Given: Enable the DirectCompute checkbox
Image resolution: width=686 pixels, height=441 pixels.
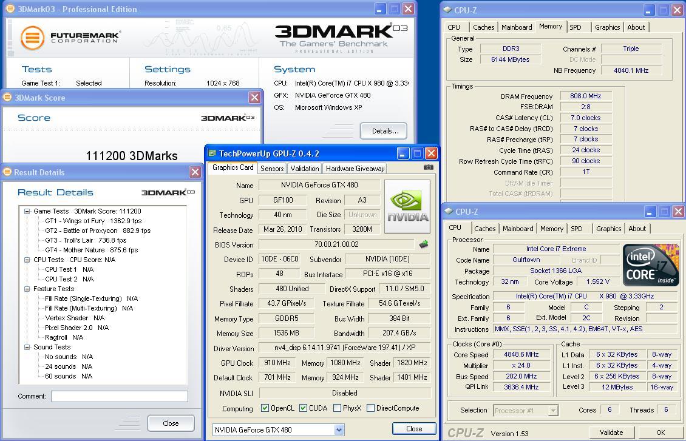Looking at the screenshot, I should (x=370, y=408).
